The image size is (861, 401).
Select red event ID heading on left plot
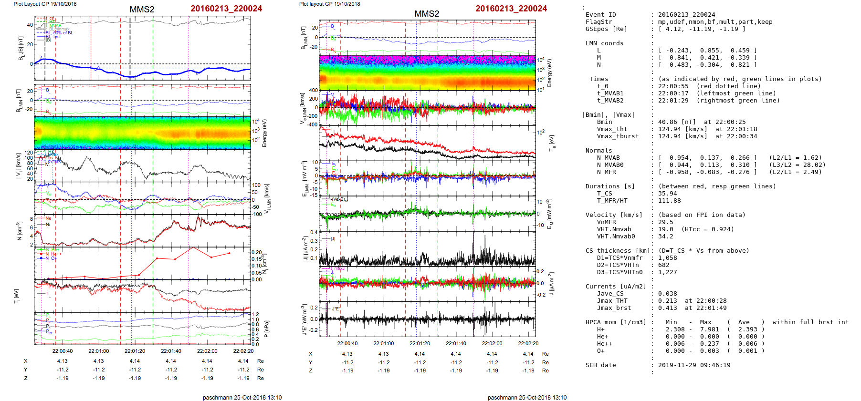(x=226, y=9)
